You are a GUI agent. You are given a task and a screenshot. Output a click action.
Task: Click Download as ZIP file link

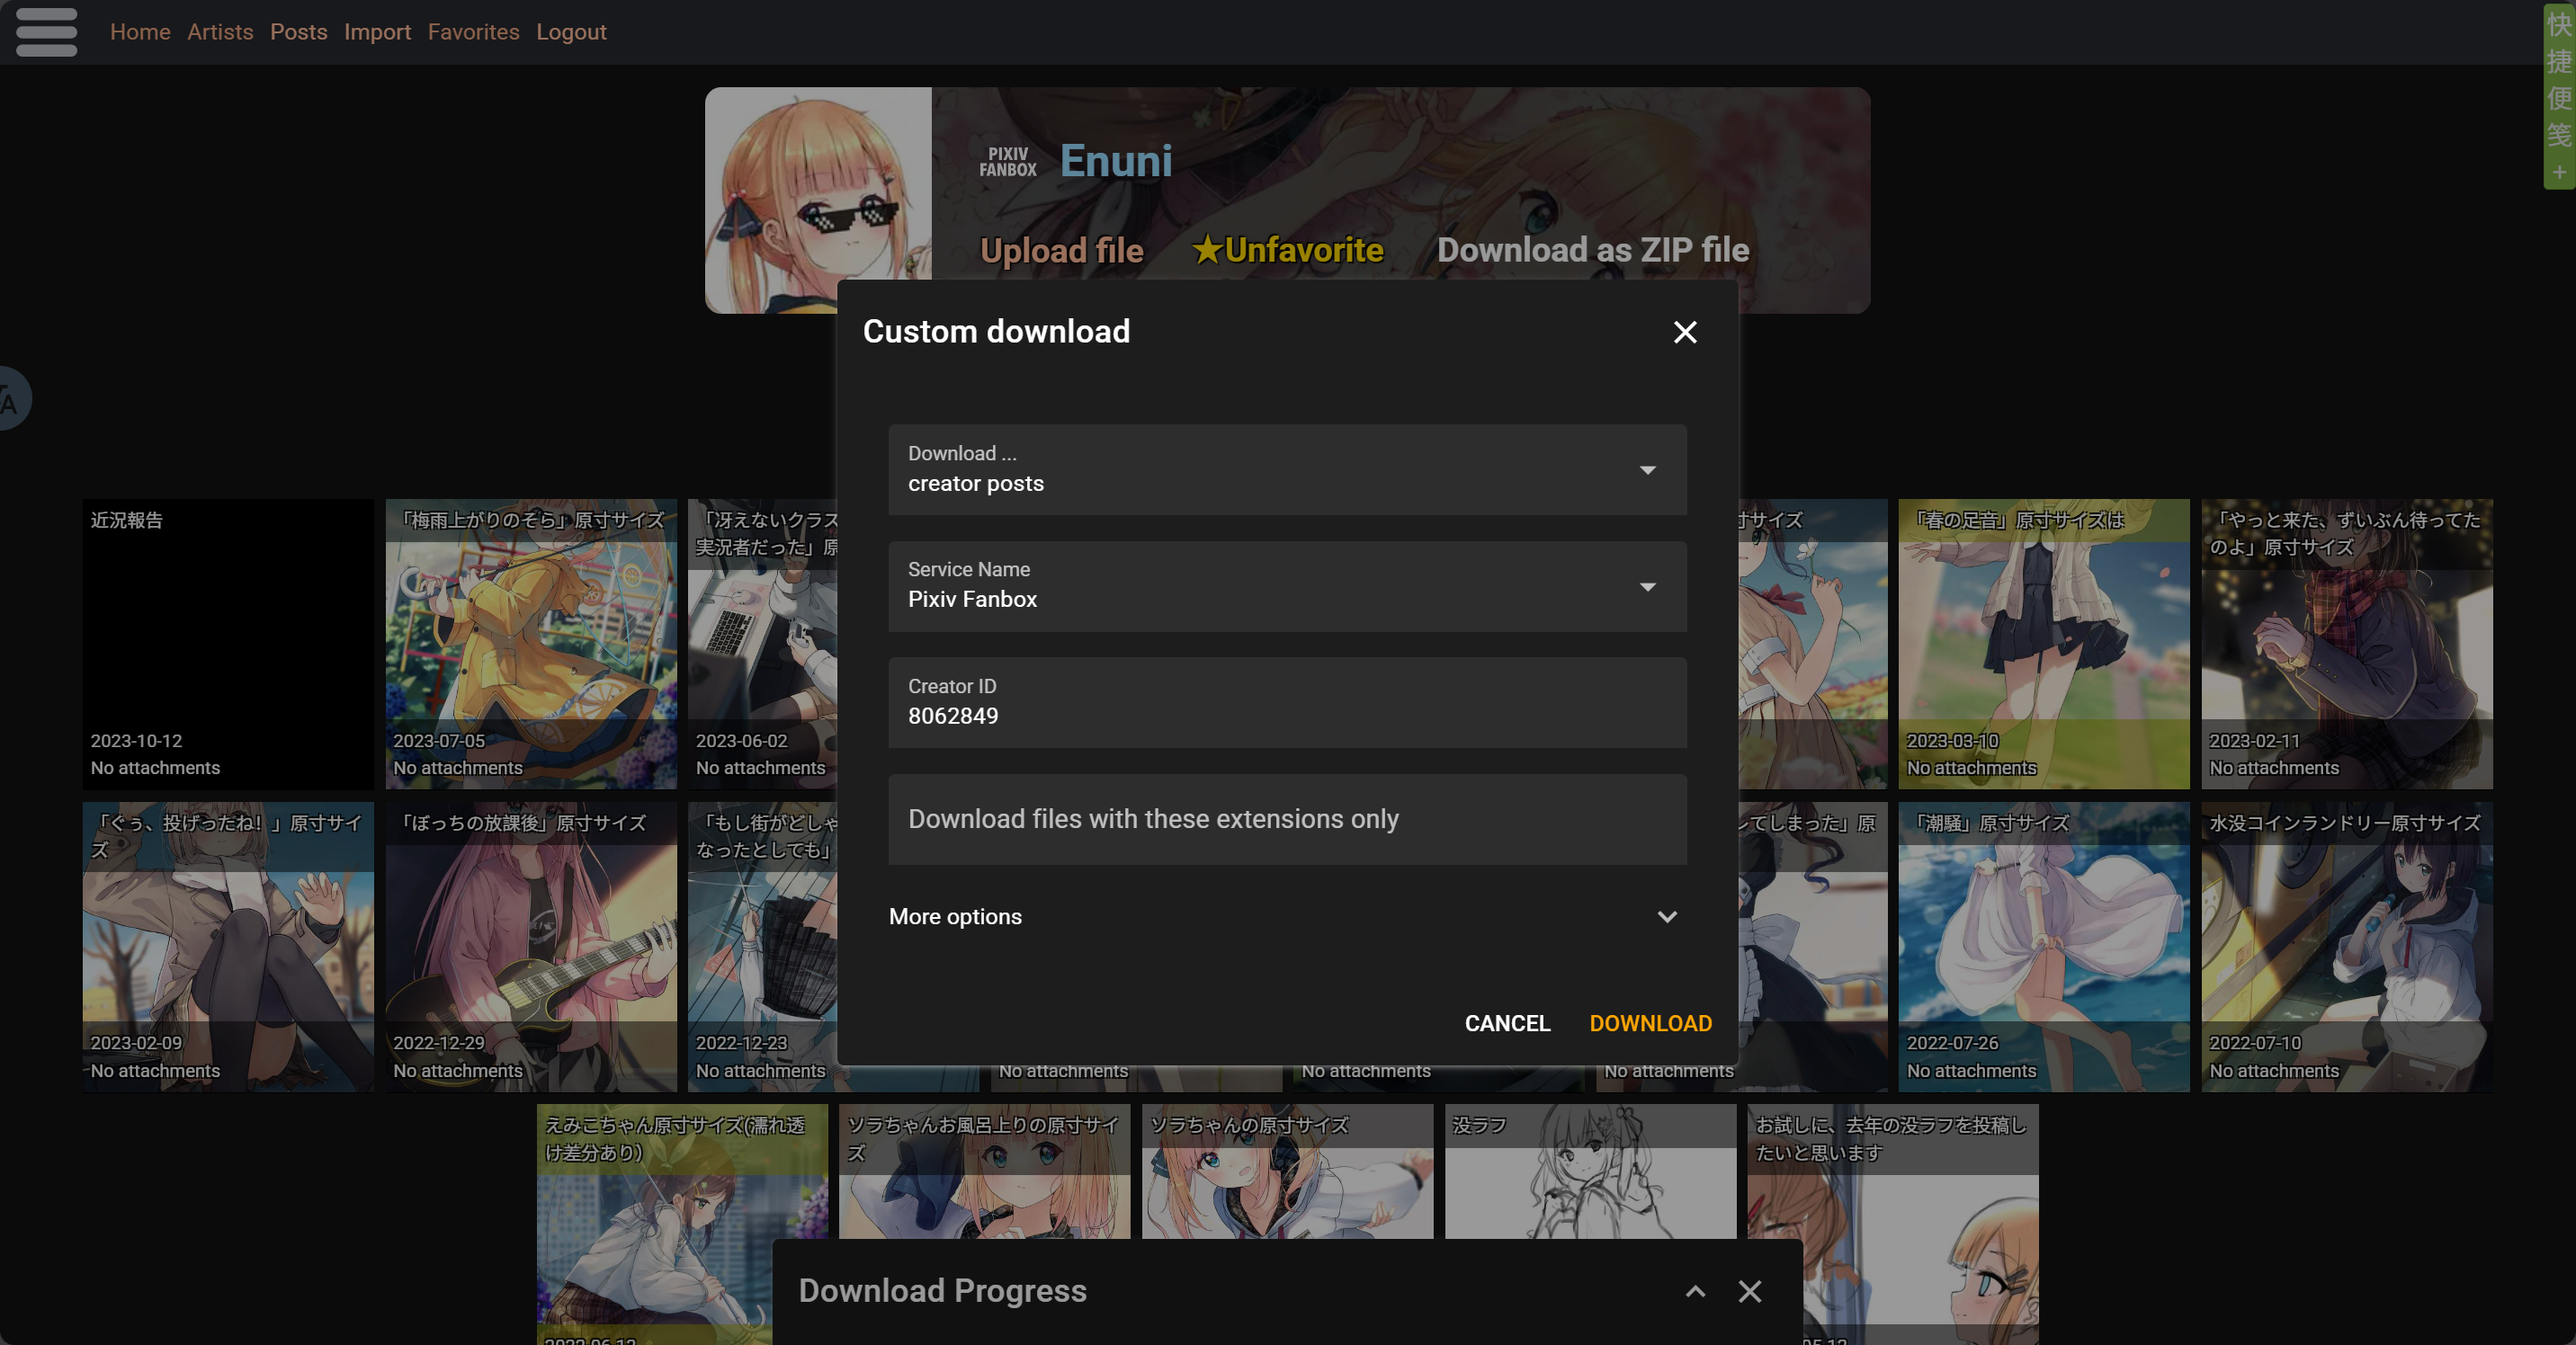coord(1592,250)
